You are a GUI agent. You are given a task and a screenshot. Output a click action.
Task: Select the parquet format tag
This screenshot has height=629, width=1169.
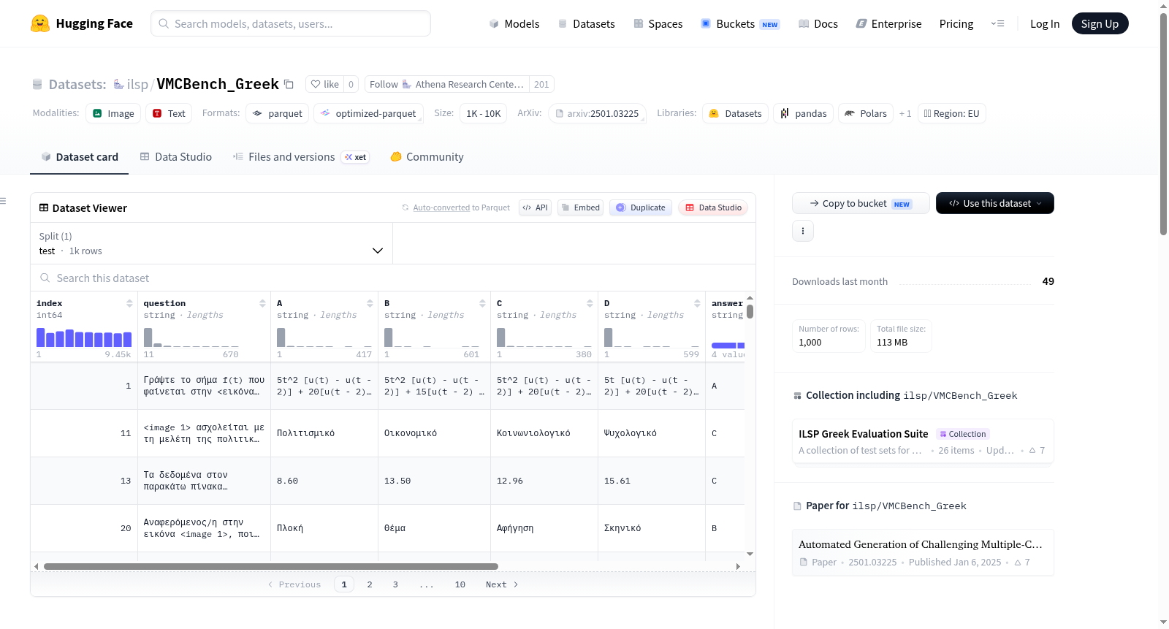click(x=278, y=113)
